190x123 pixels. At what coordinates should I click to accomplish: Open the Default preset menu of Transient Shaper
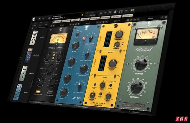(x=117, y=21)
